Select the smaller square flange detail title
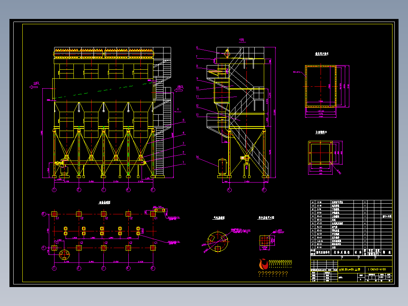 coord(321,132)
